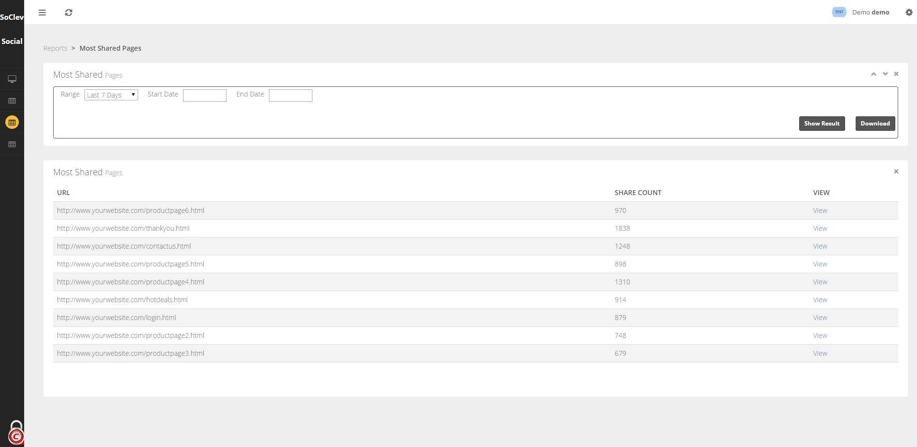
Task: View the hotdeals.html row
Action: coord(820,300)
